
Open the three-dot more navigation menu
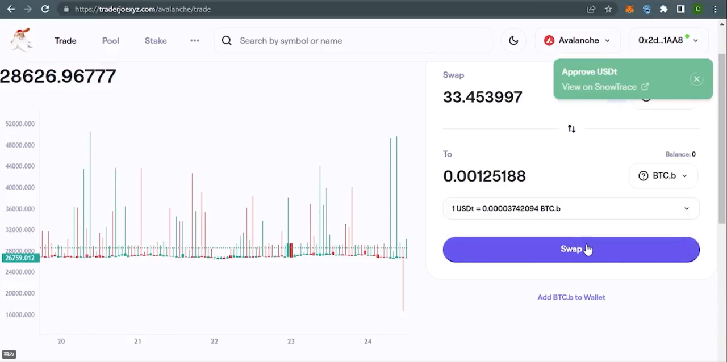pyautogui.click(x=195, y=41)
